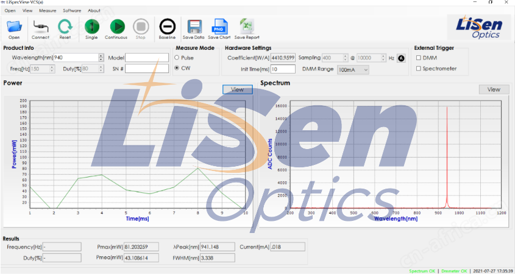Click the black round icon beside Hz
The image size is (515, 275).
click(400, 58)
